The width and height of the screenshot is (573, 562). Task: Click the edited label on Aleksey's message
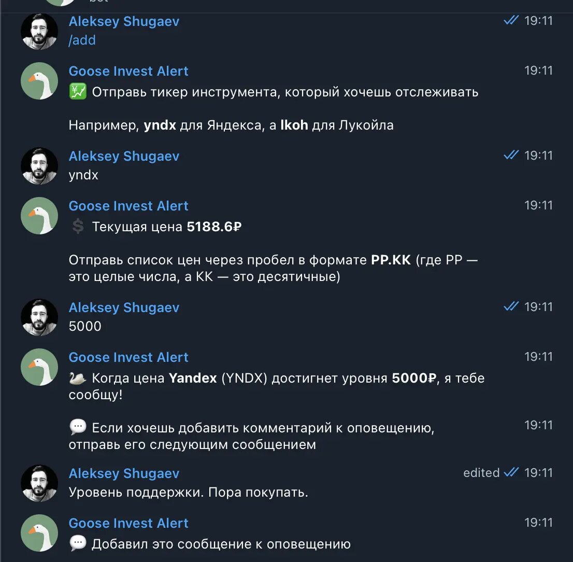[x=481, y=473]
